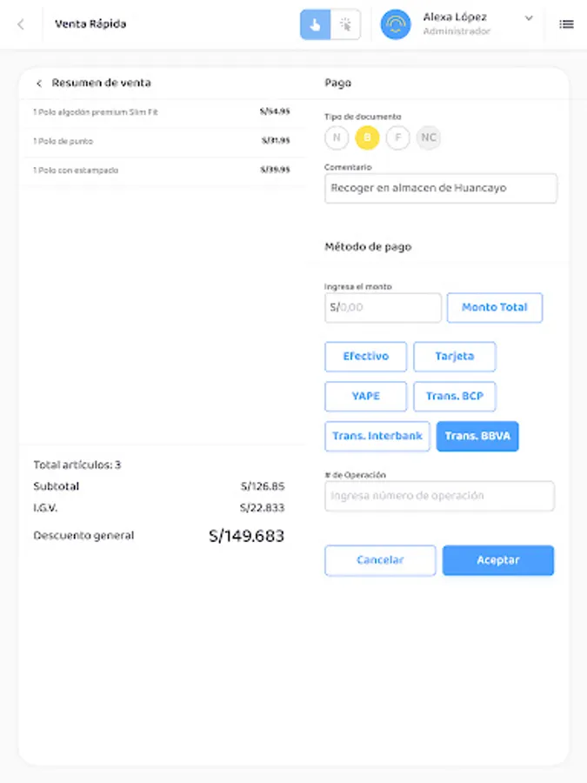Choose YAPE payment method
587x783 pixels.
coord(366,397)
